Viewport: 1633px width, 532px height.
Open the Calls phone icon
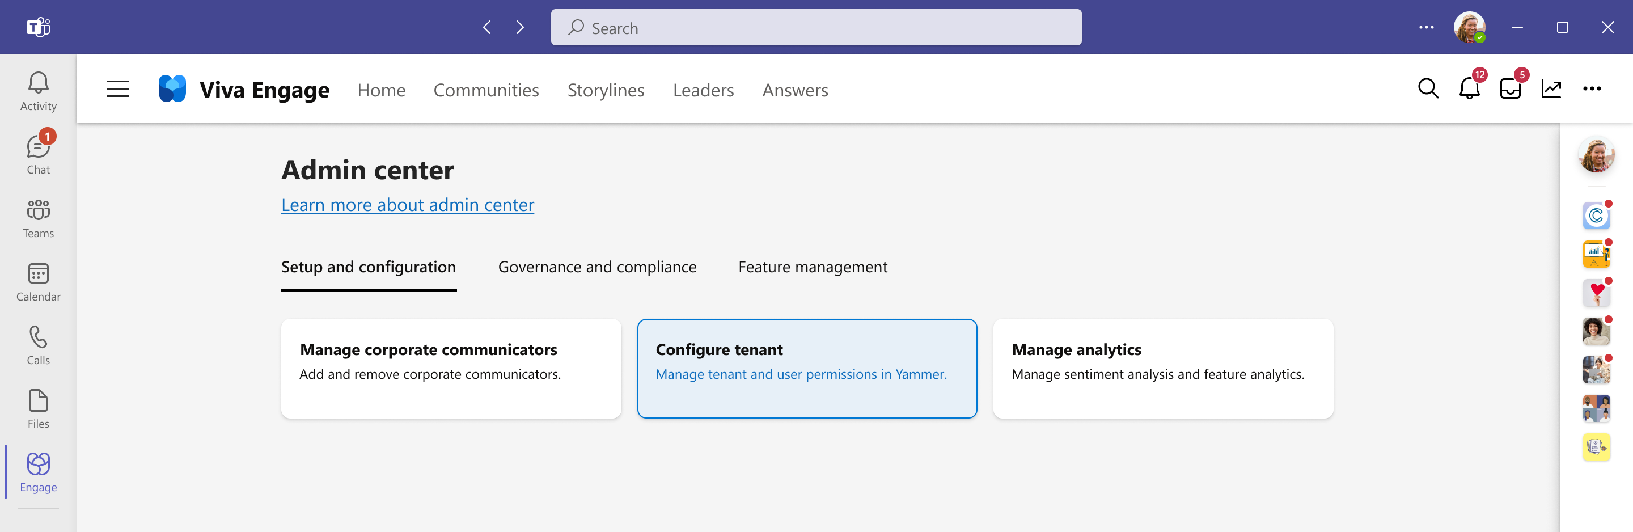(x=38, y=344)
